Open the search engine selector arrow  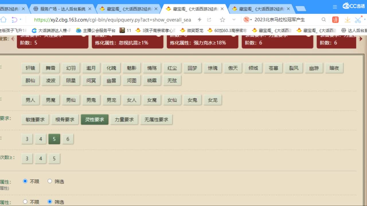click(x=251, y=20)
